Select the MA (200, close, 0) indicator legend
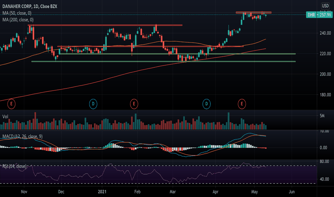This screenshot has height=197, width=334. click(x=18, y=20)
